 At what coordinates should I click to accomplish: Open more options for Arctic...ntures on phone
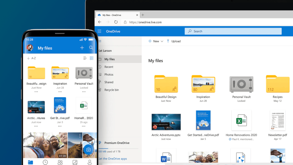36,126
